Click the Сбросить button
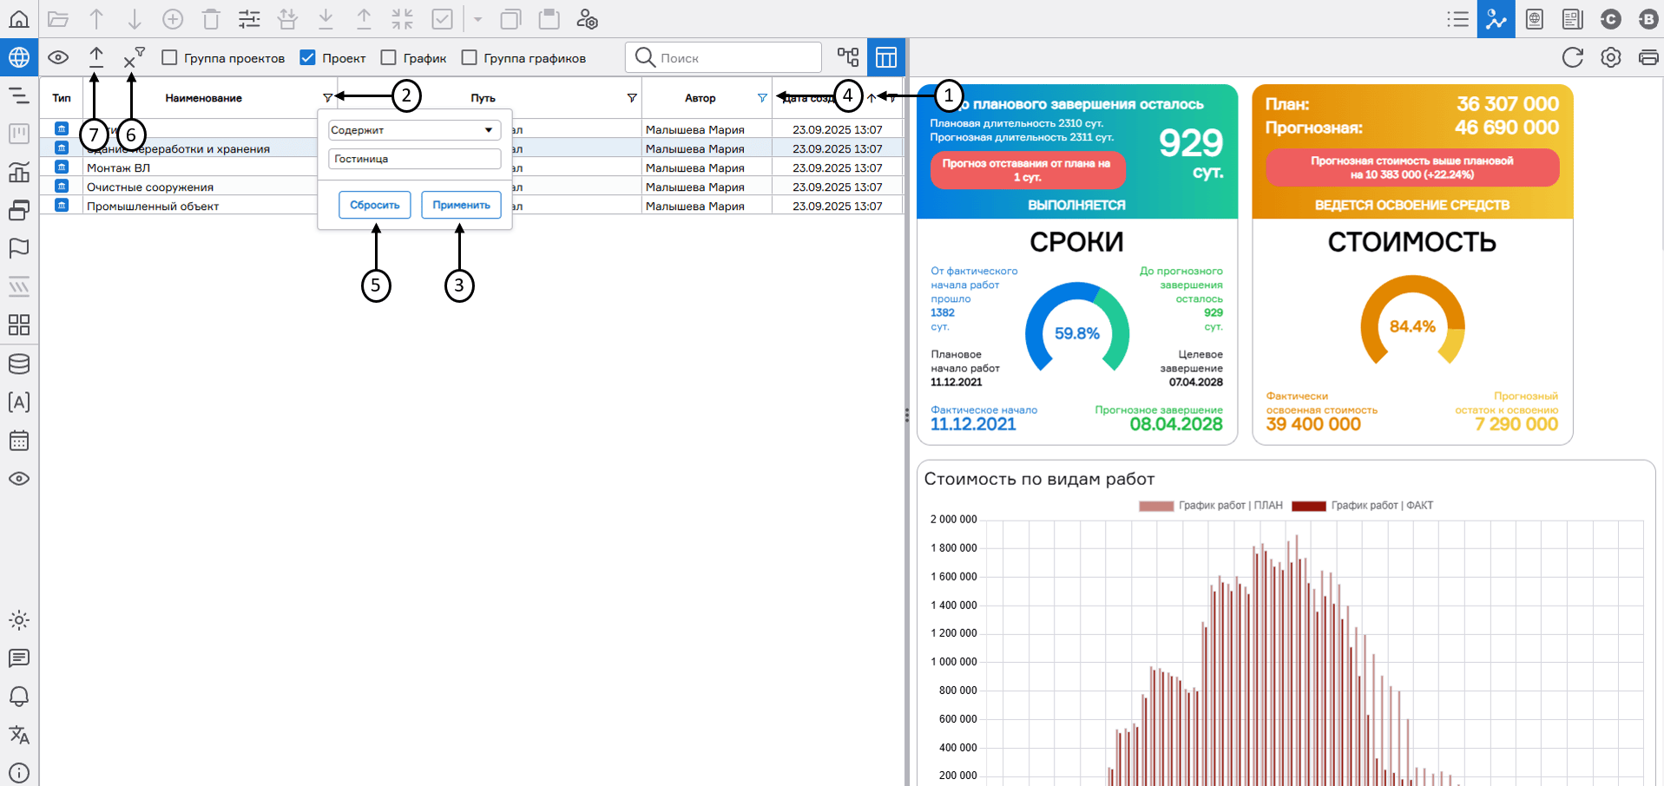 pos(374,206)
